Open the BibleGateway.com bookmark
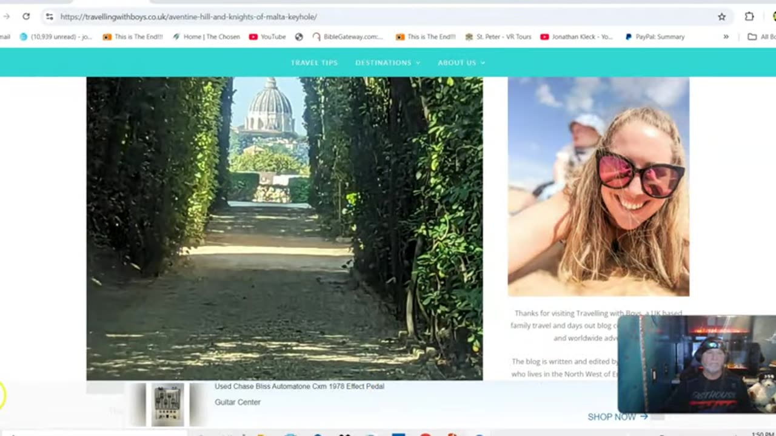The width and height of the screenshot is (776, 436). tap(348, 37)
